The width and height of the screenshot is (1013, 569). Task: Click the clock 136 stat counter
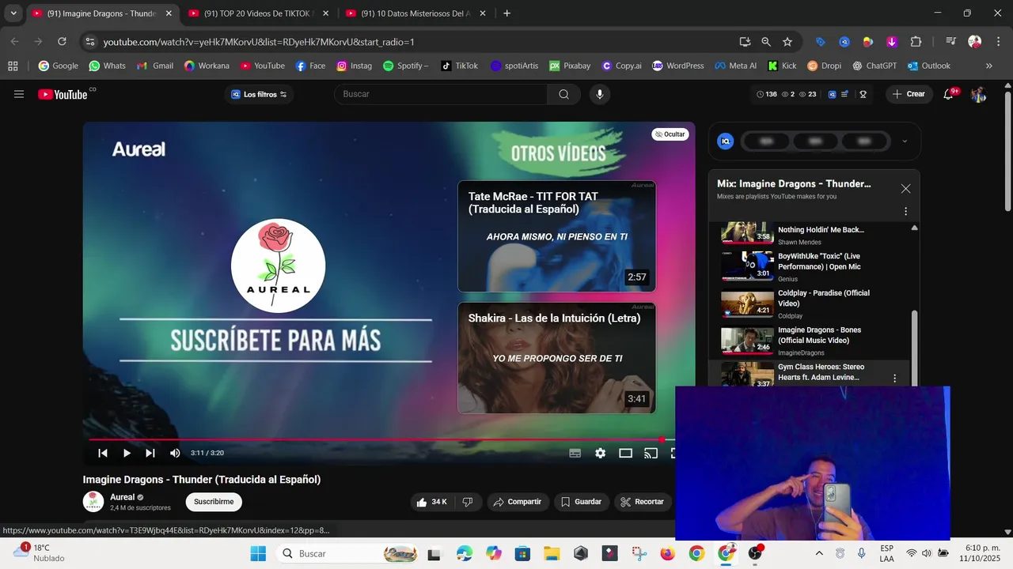(767, 94)
